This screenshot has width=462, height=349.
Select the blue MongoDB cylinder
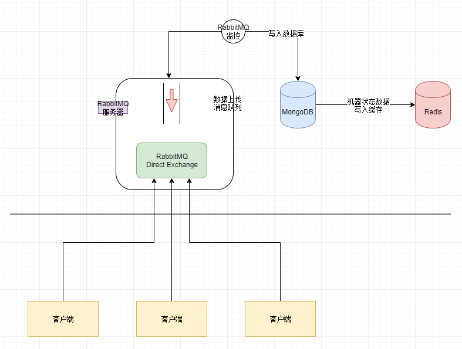click(x=298, y=104)
